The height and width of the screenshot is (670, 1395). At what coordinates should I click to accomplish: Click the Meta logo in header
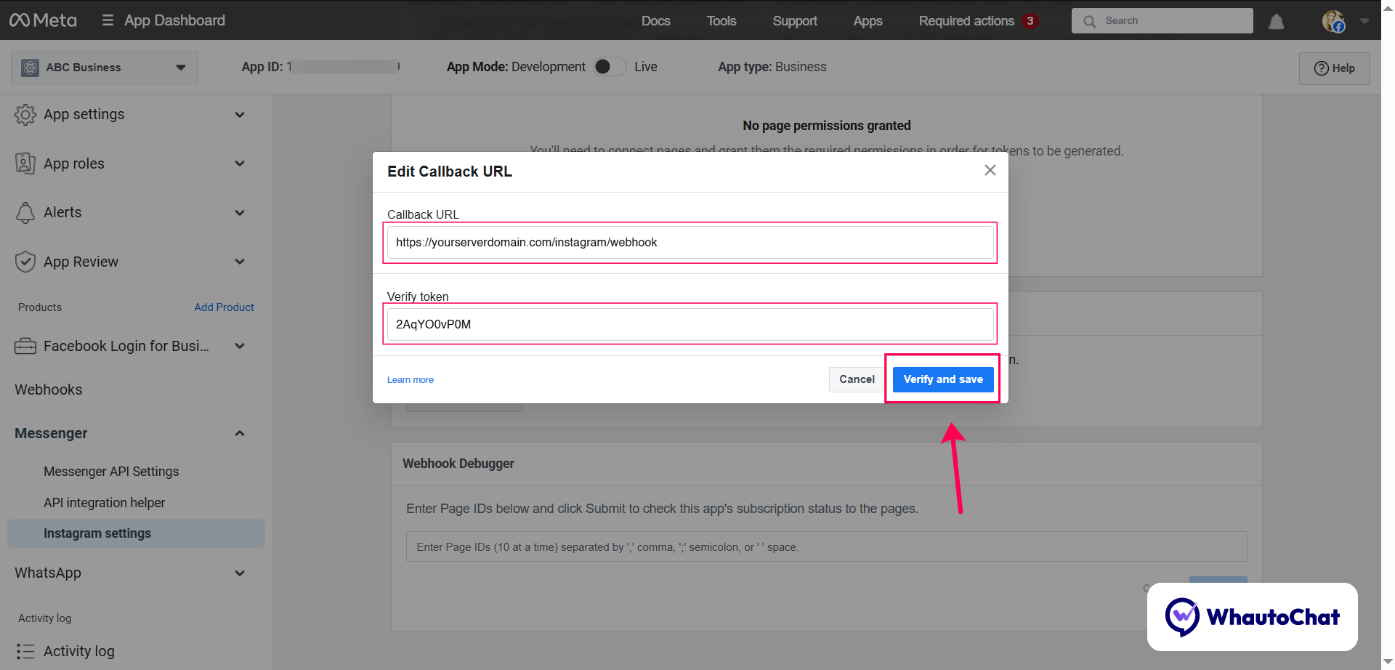[x=43, y=20]
